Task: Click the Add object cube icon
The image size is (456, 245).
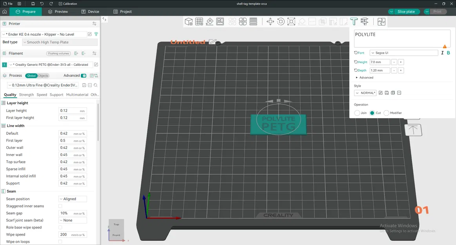Action: point(189,22)
